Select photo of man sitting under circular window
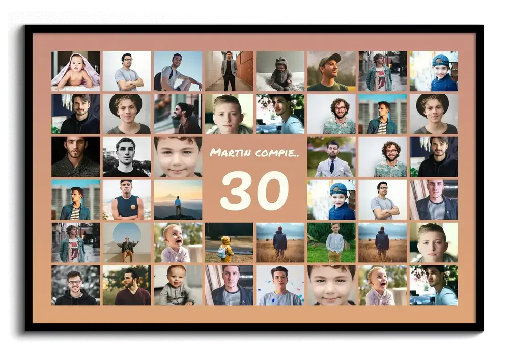Image resolution: width=509 pixels, height=356 pixels. [x=127, y=242]
